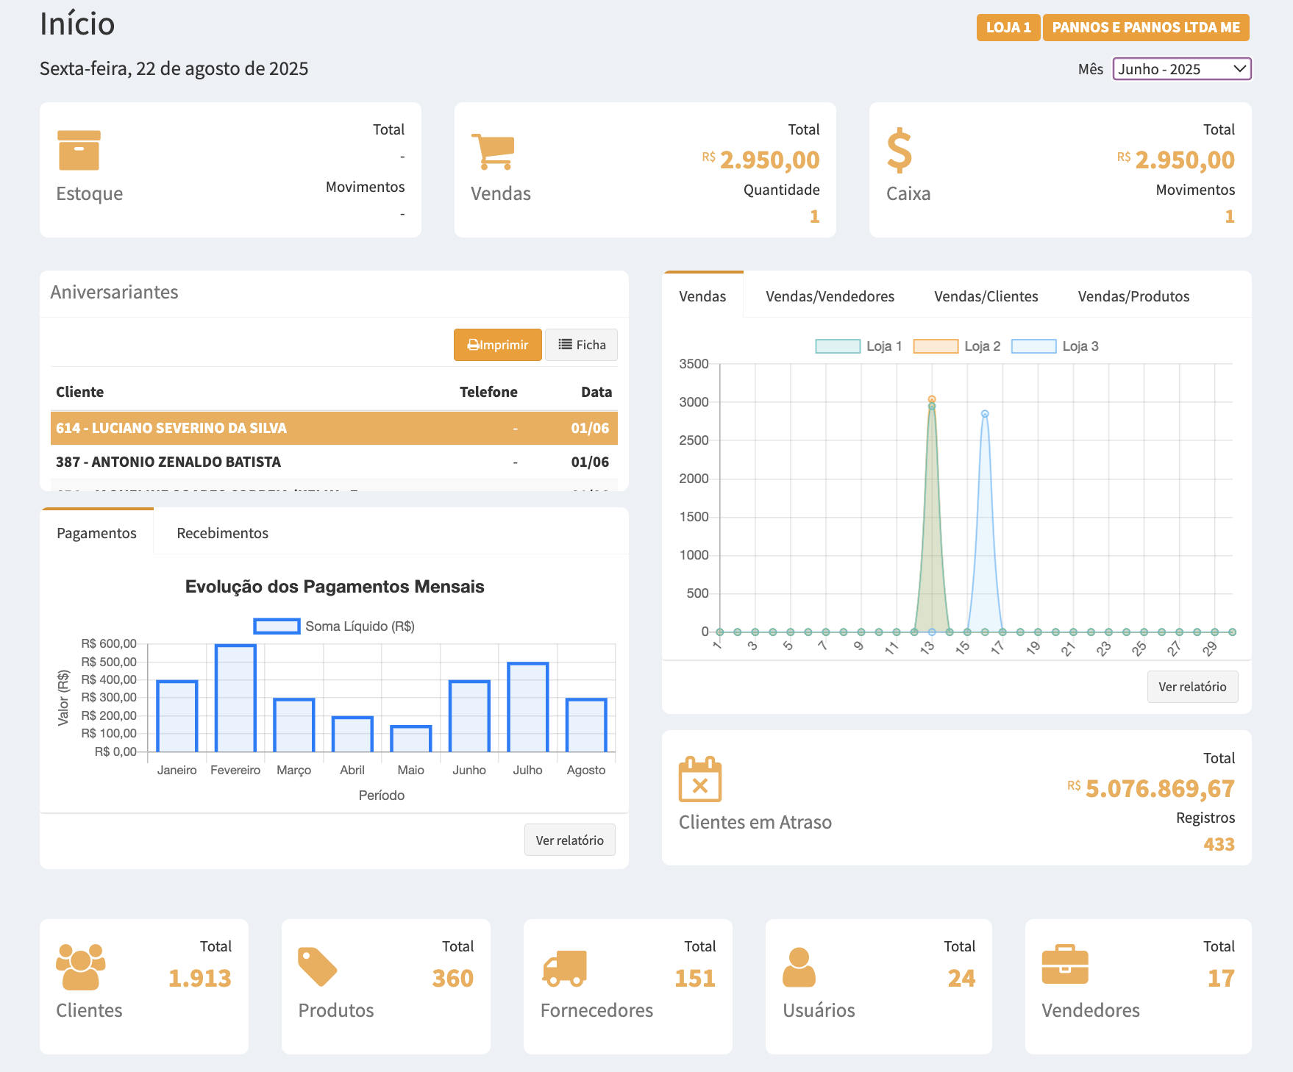Switch to the Vendas/Produtos tab
The height and width of the screenshot is (1072, 1293).
[1133, 296]
